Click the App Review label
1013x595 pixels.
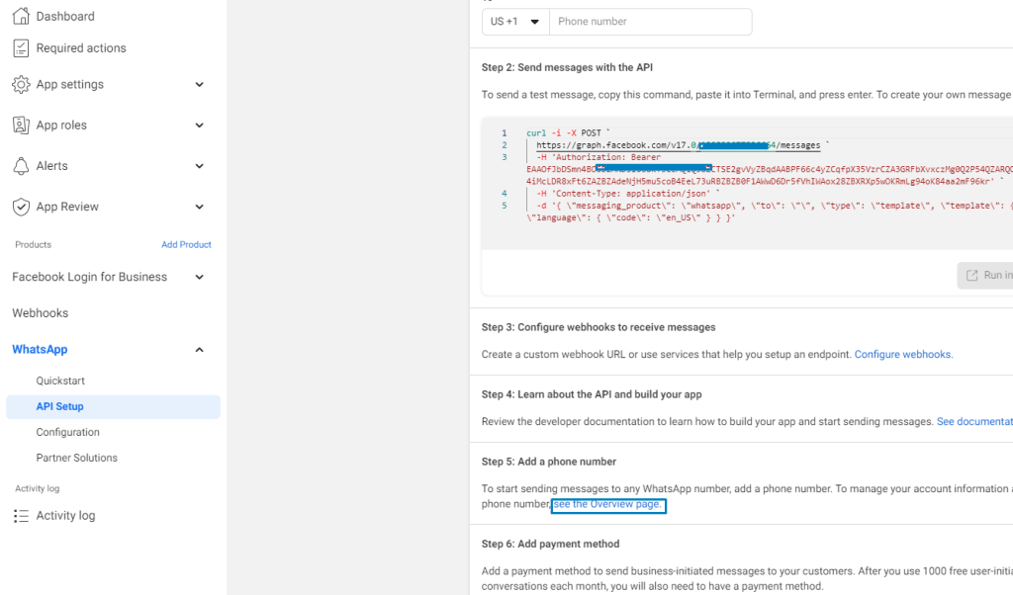tap(67, 207)
